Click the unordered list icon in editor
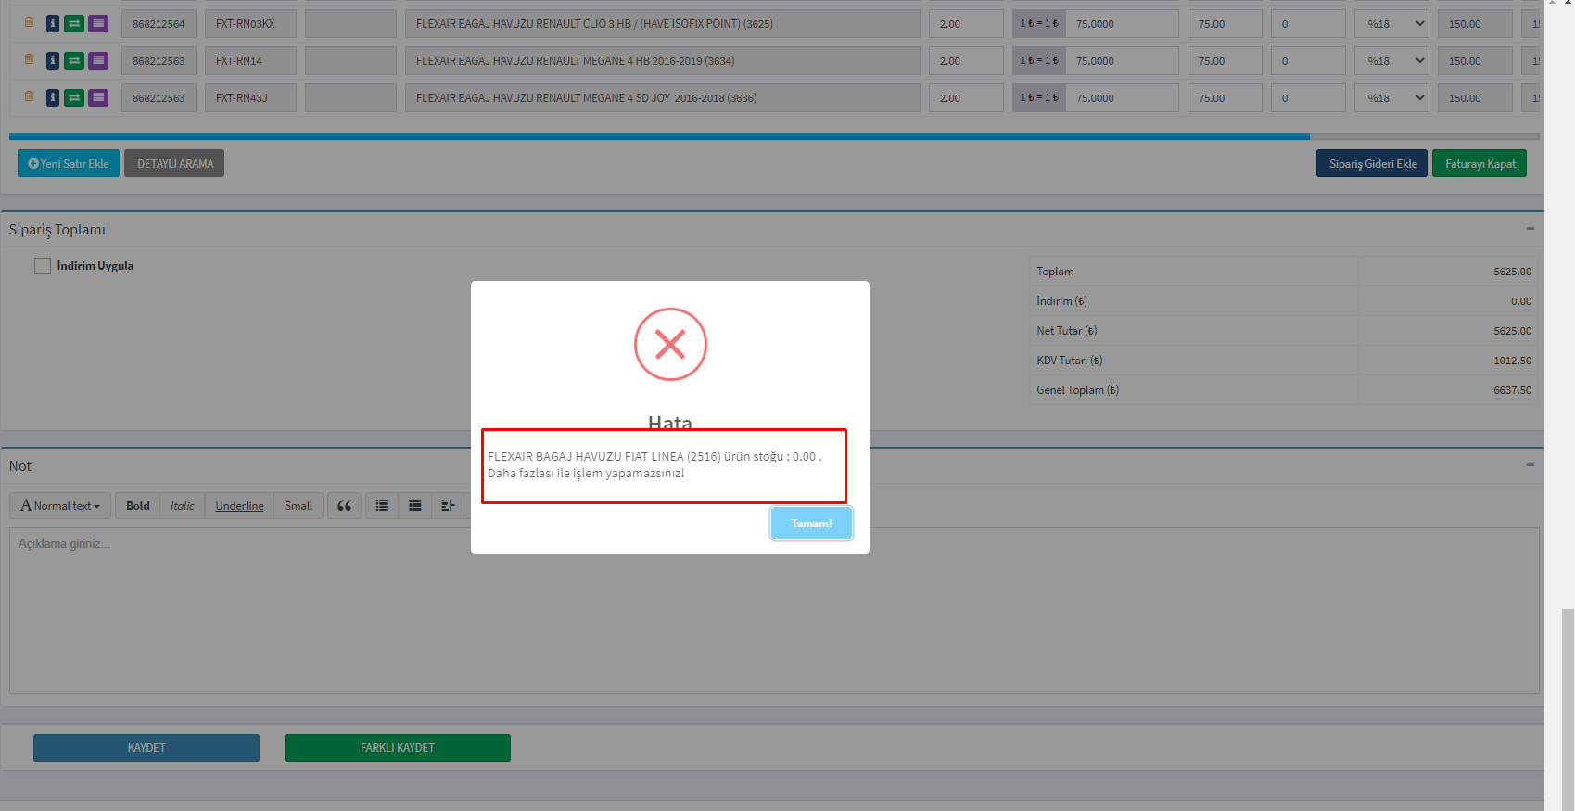1575x811 pixels. tap(382, 506)
